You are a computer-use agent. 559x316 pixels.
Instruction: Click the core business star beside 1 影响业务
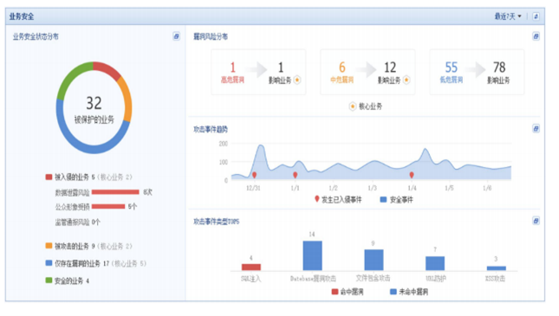tap(297, 81)
